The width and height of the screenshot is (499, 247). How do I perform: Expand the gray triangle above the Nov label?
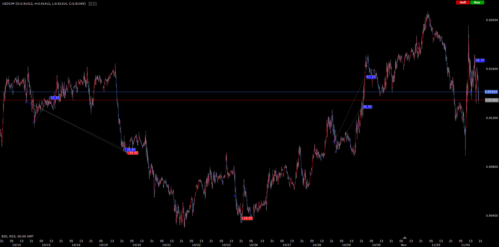(x=405, y=238)
